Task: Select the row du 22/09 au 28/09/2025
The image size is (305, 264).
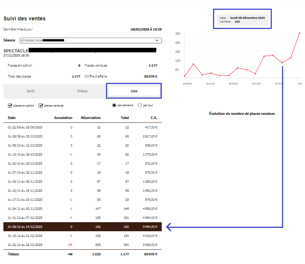Action: click(x=82, y=127)
